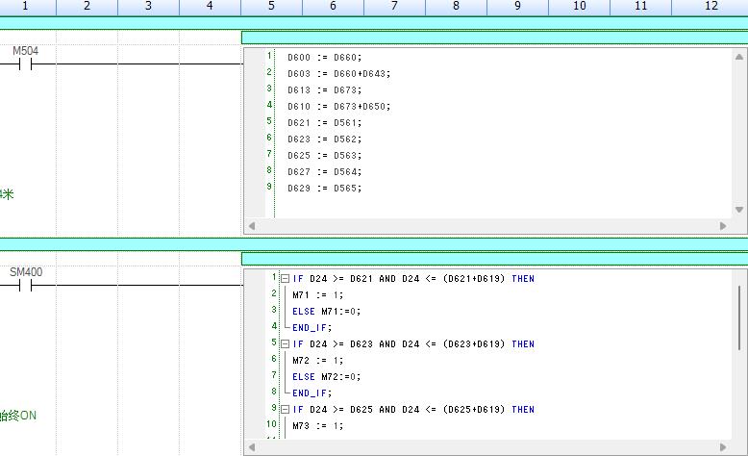This screenshot has height=456, width=748.
Task: Collapse the IF block for D625
Action: (x=286, y=409)
